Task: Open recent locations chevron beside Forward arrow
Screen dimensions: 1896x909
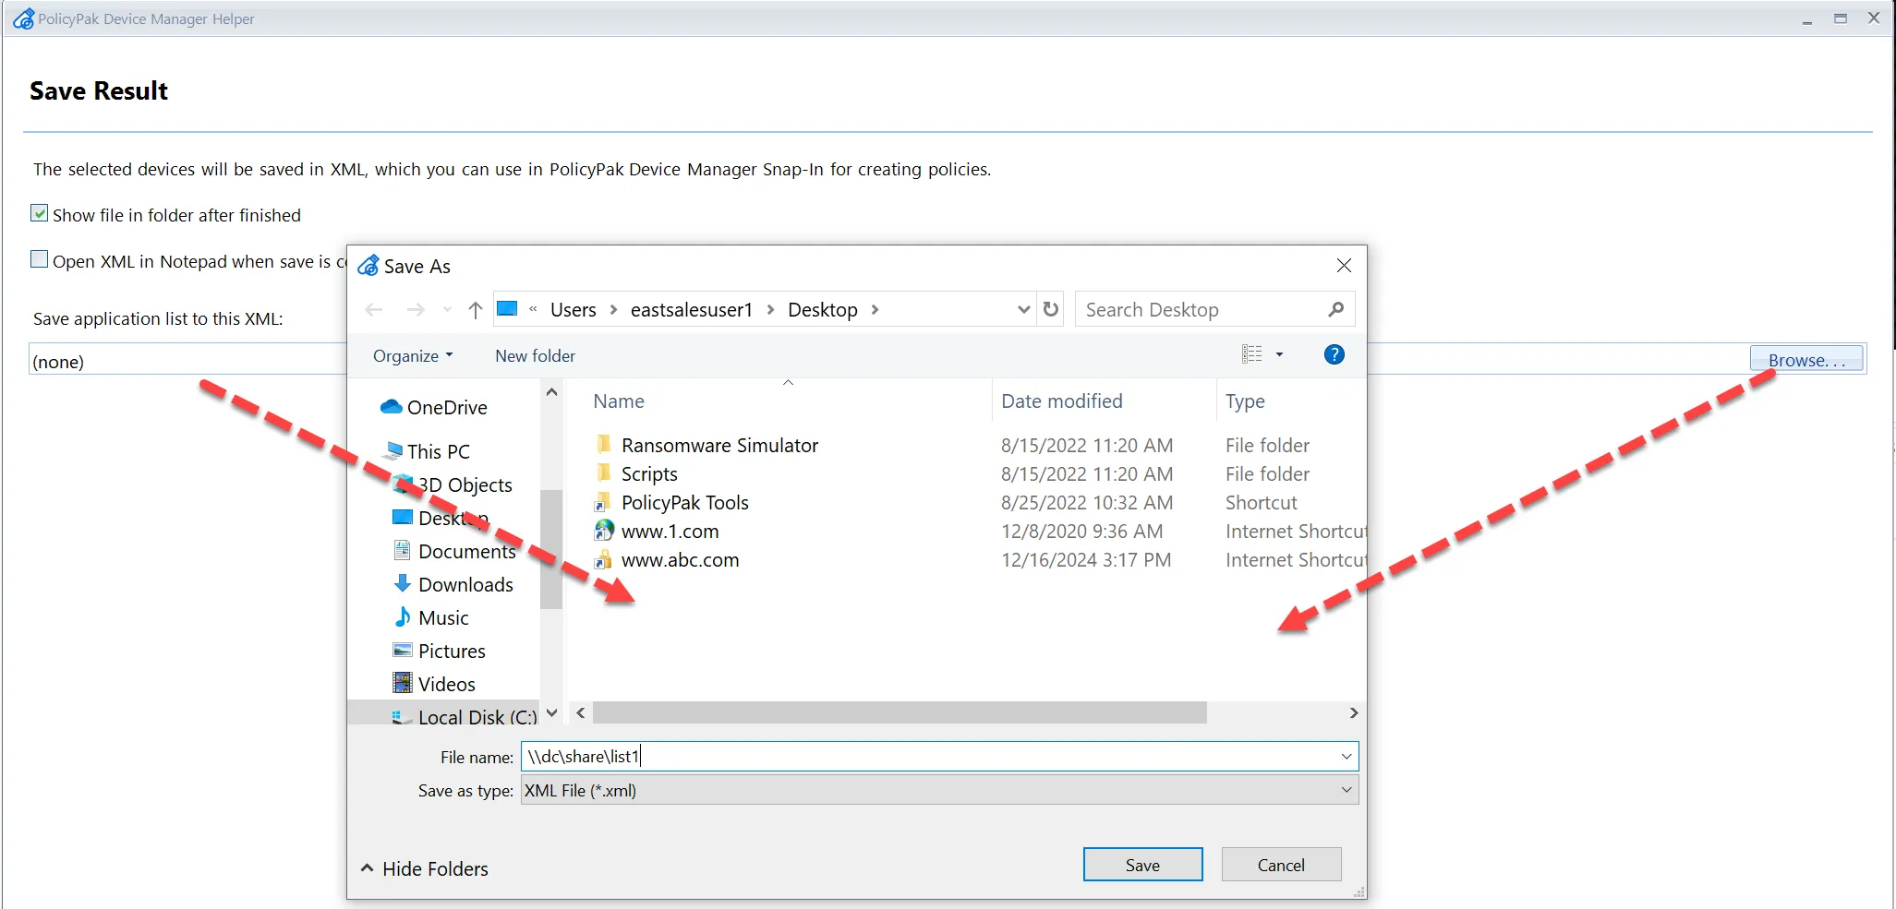Action: tap(448, 310)
